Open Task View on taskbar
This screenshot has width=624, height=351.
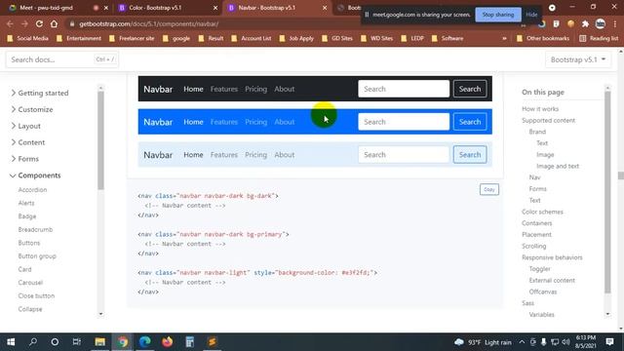click(x=77, y=342)
